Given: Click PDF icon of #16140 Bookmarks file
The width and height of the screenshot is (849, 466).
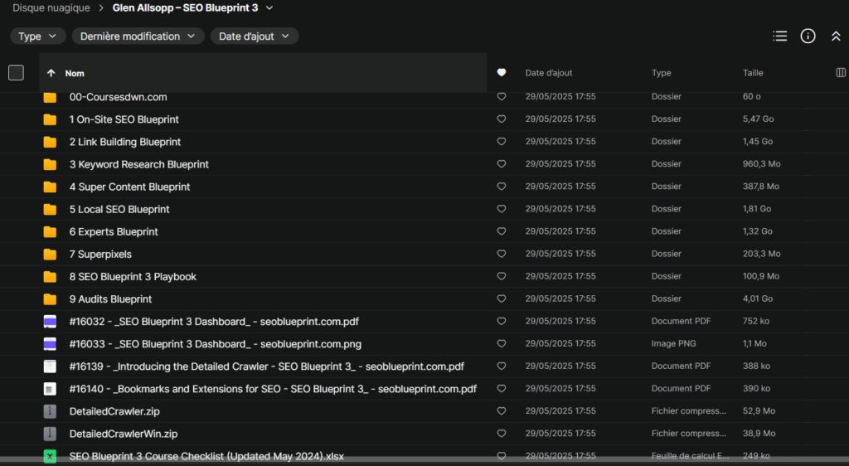Looking at the screenshot, I should click(x=50, y=389).
